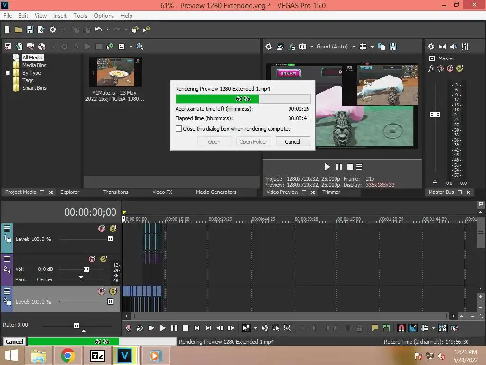
Task: Toggle Master Bus solo button
Action: coord(459,68)
